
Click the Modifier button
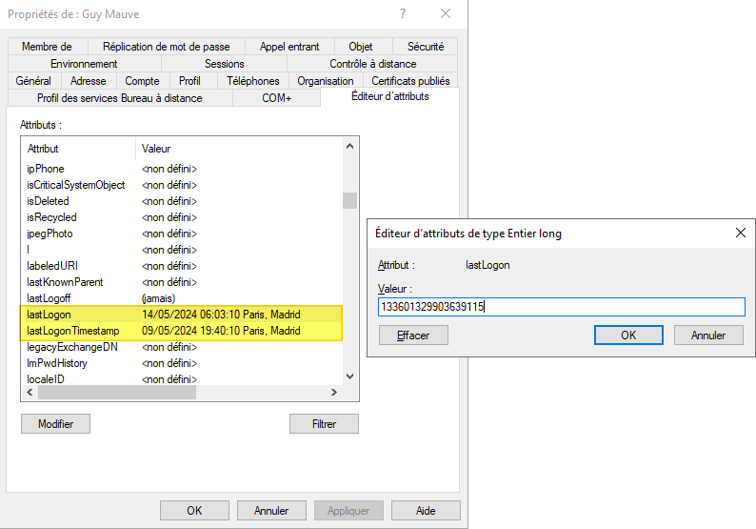click(55, 424)
